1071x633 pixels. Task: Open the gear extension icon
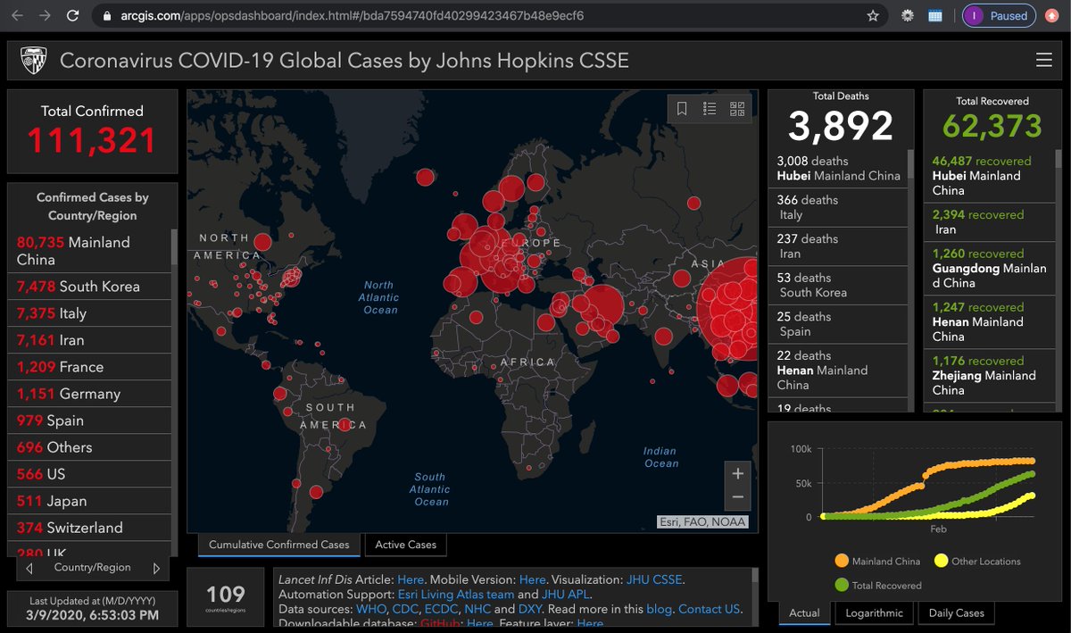(x=908, y=16)
